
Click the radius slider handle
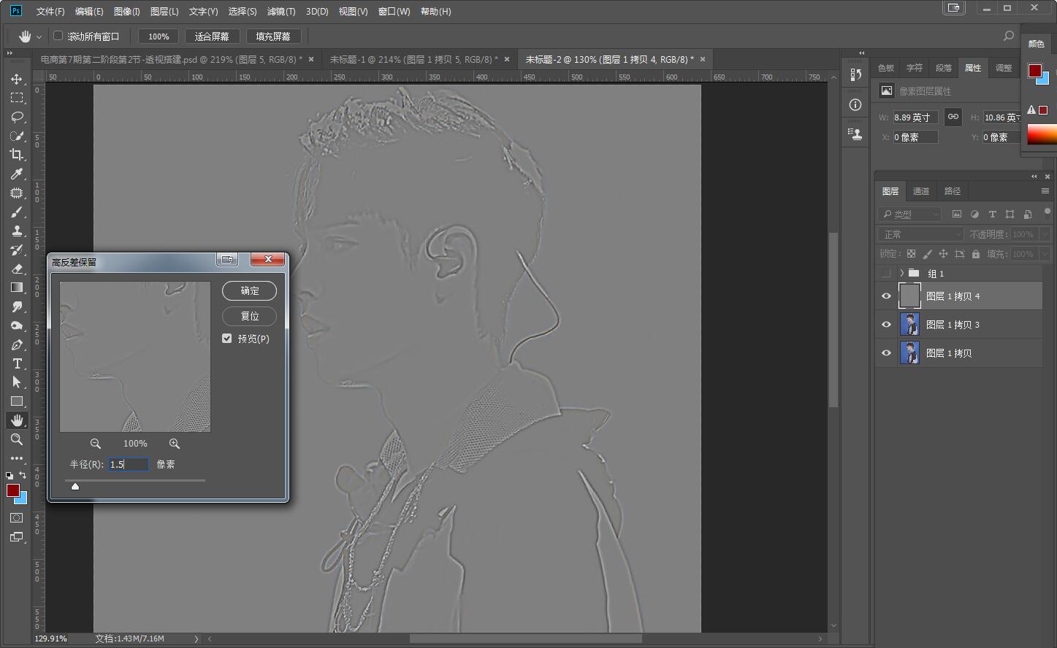coord(75,486)
